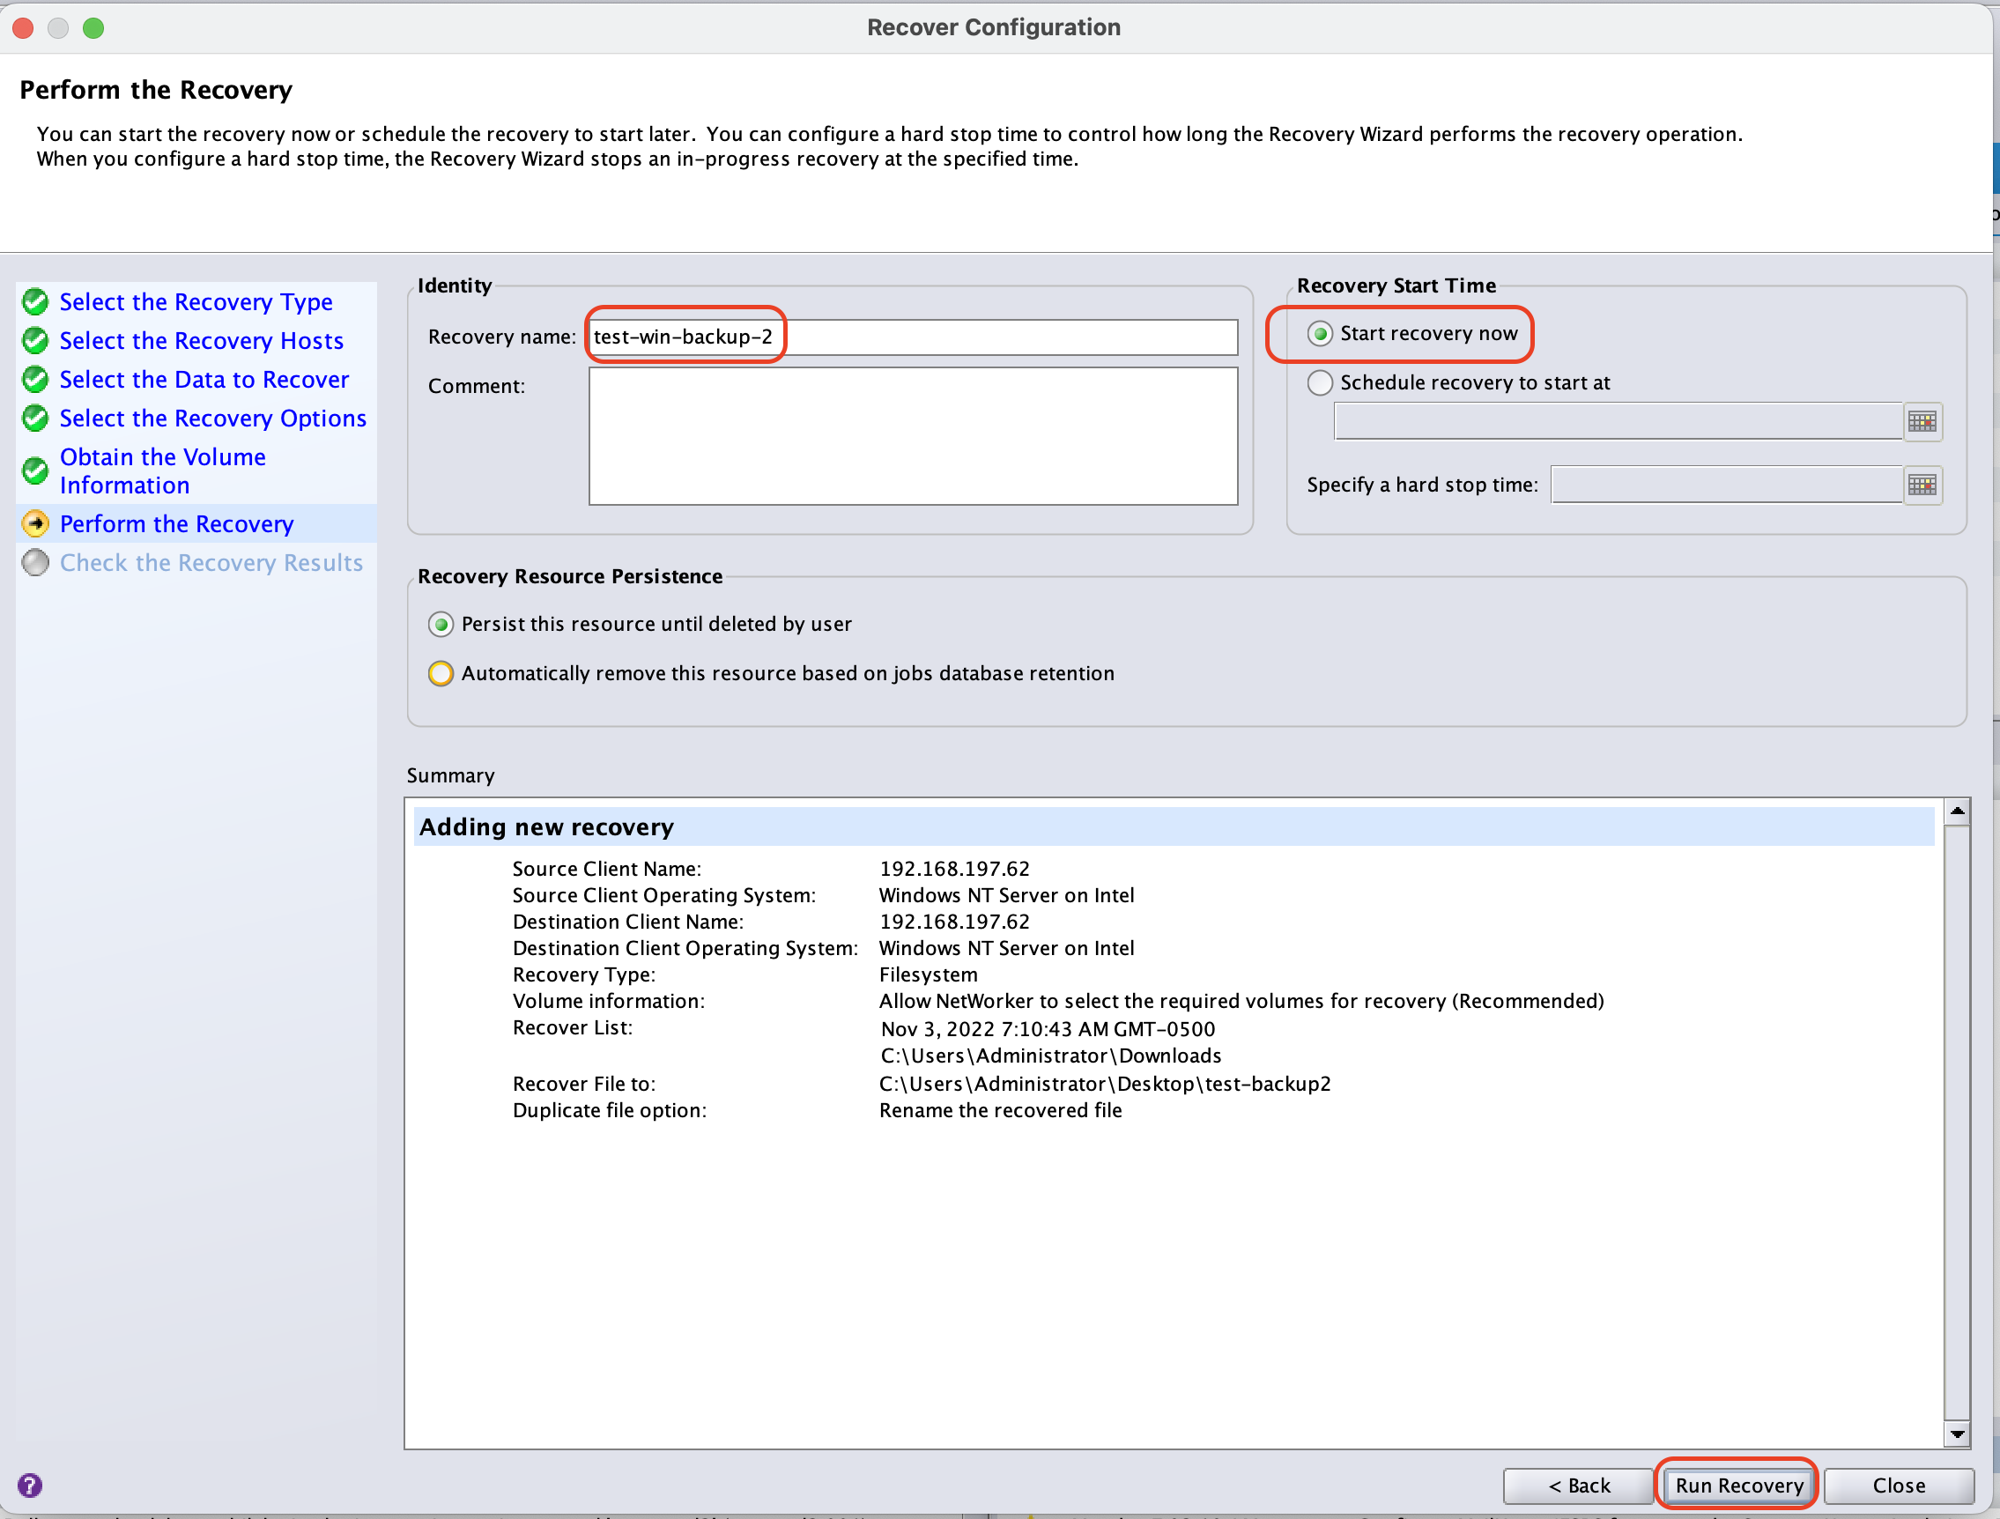
Task: Click the Recovery name input field
Action: coord(911,337)
